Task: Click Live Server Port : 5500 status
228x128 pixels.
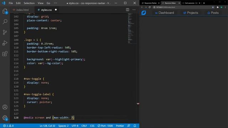Action: coord(105,126)
